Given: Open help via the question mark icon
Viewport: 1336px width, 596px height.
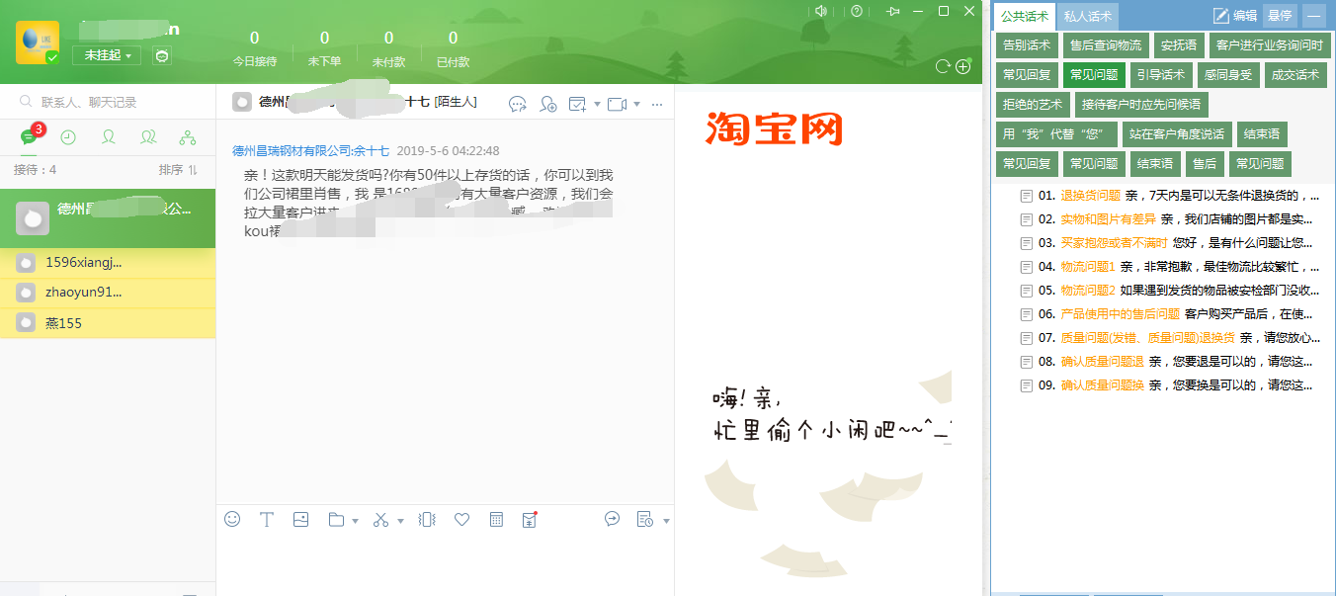Looking at the screenshot, I should point(857,11).
